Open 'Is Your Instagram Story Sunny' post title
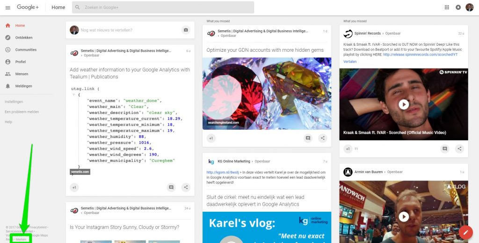479x243 pixels. pos(124,227)
